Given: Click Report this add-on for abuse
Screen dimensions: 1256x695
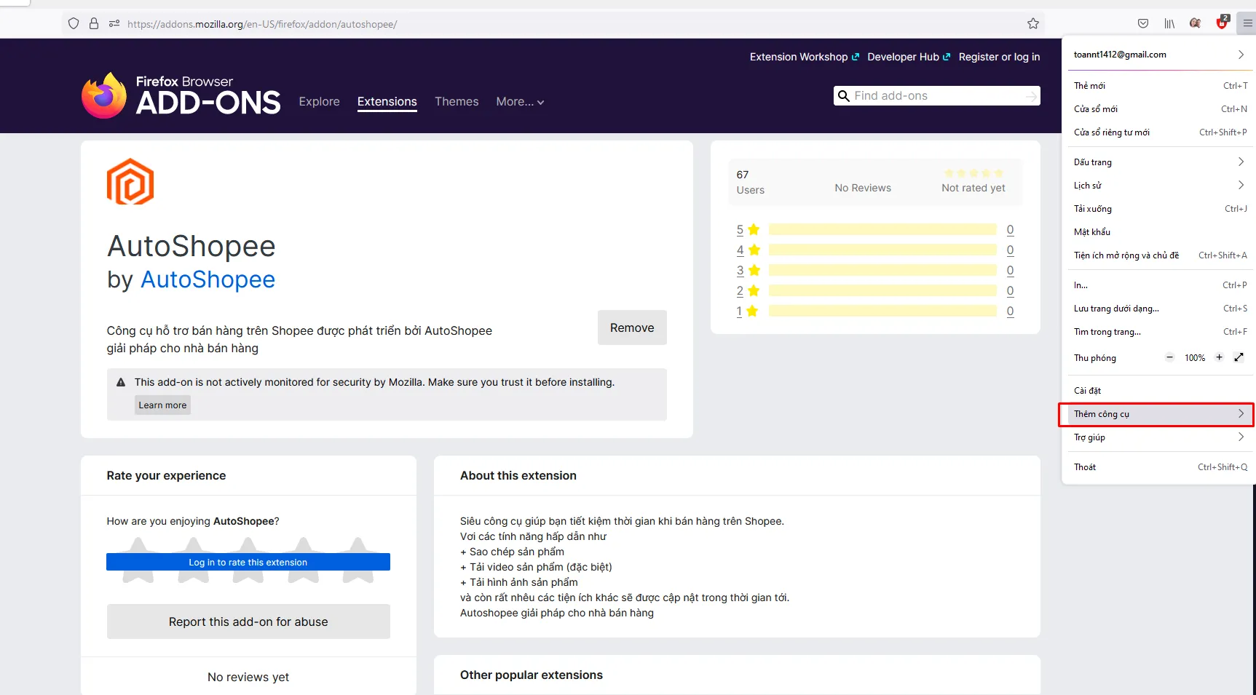Looking at the screenshot, I should tap(248, 621).
